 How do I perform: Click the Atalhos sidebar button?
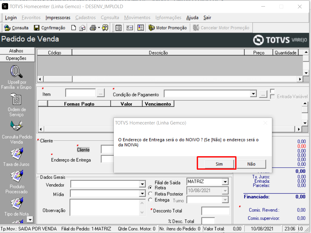coord(17,51)
